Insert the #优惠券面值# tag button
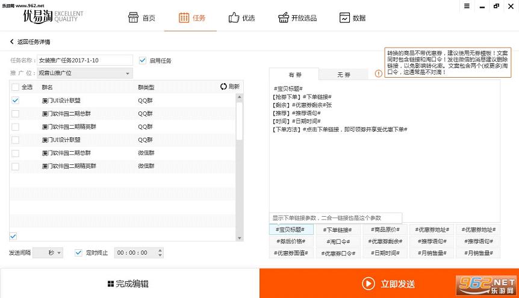 click(291, 253)
